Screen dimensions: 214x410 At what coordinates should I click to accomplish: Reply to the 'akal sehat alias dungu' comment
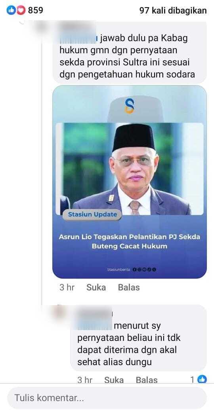pos(147,380)
